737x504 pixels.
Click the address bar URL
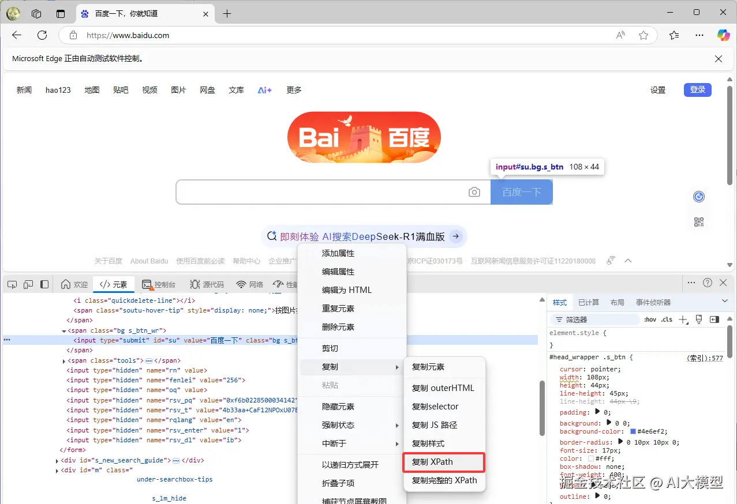click(x=128, y=35)
